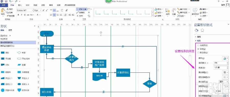The width and height of the screenshot is (230, 97).
Task: Select the 判定 diamond shape in the stencil
Action: coord(21,52)
